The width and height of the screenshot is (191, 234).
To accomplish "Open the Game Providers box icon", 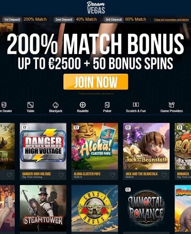I will [x=172, y=105].
